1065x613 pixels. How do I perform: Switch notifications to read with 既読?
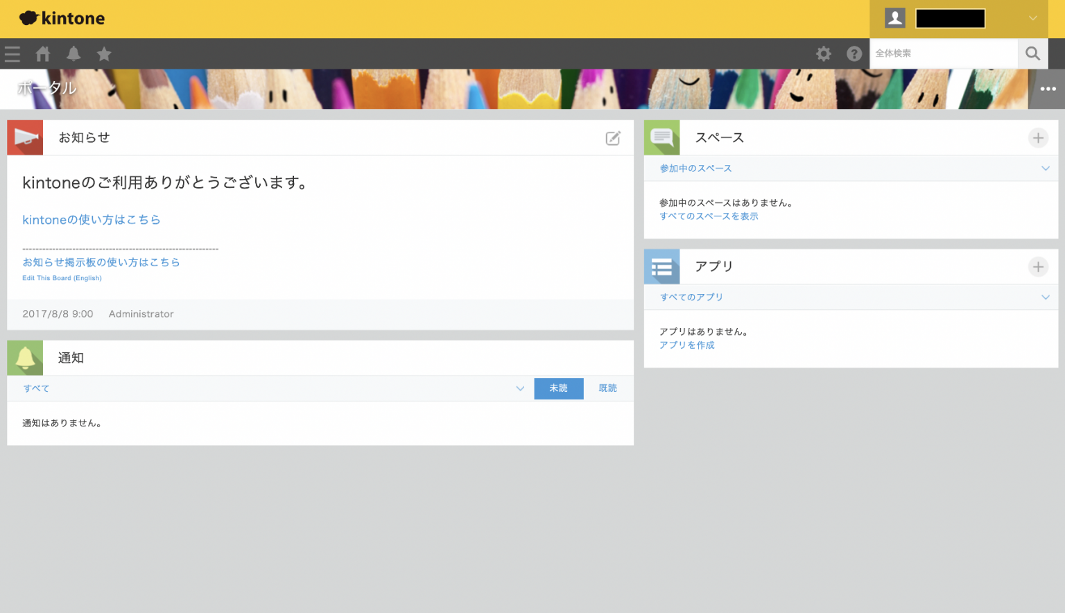pyautogui.click(x=607, y=388)
